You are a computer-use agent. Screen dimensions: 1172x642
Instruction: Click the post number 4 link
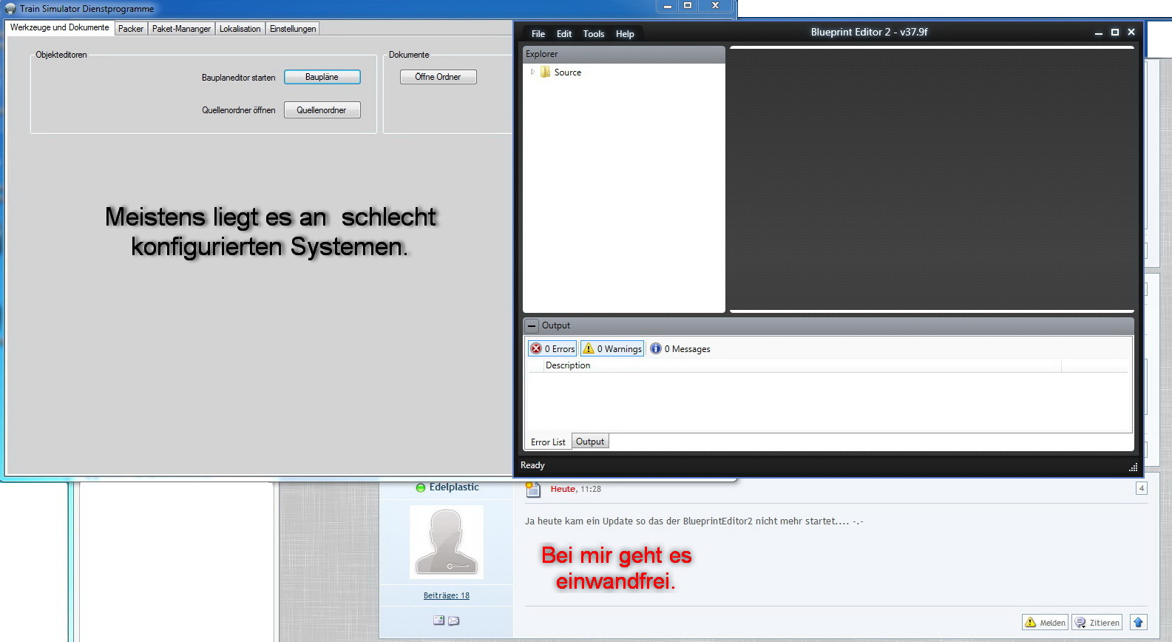tap(1142, 488)
